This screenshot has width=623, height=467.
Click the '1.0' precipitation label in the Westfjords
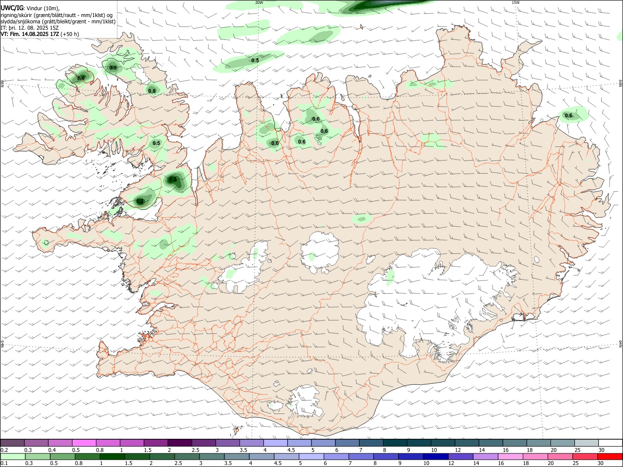point(81,78)
